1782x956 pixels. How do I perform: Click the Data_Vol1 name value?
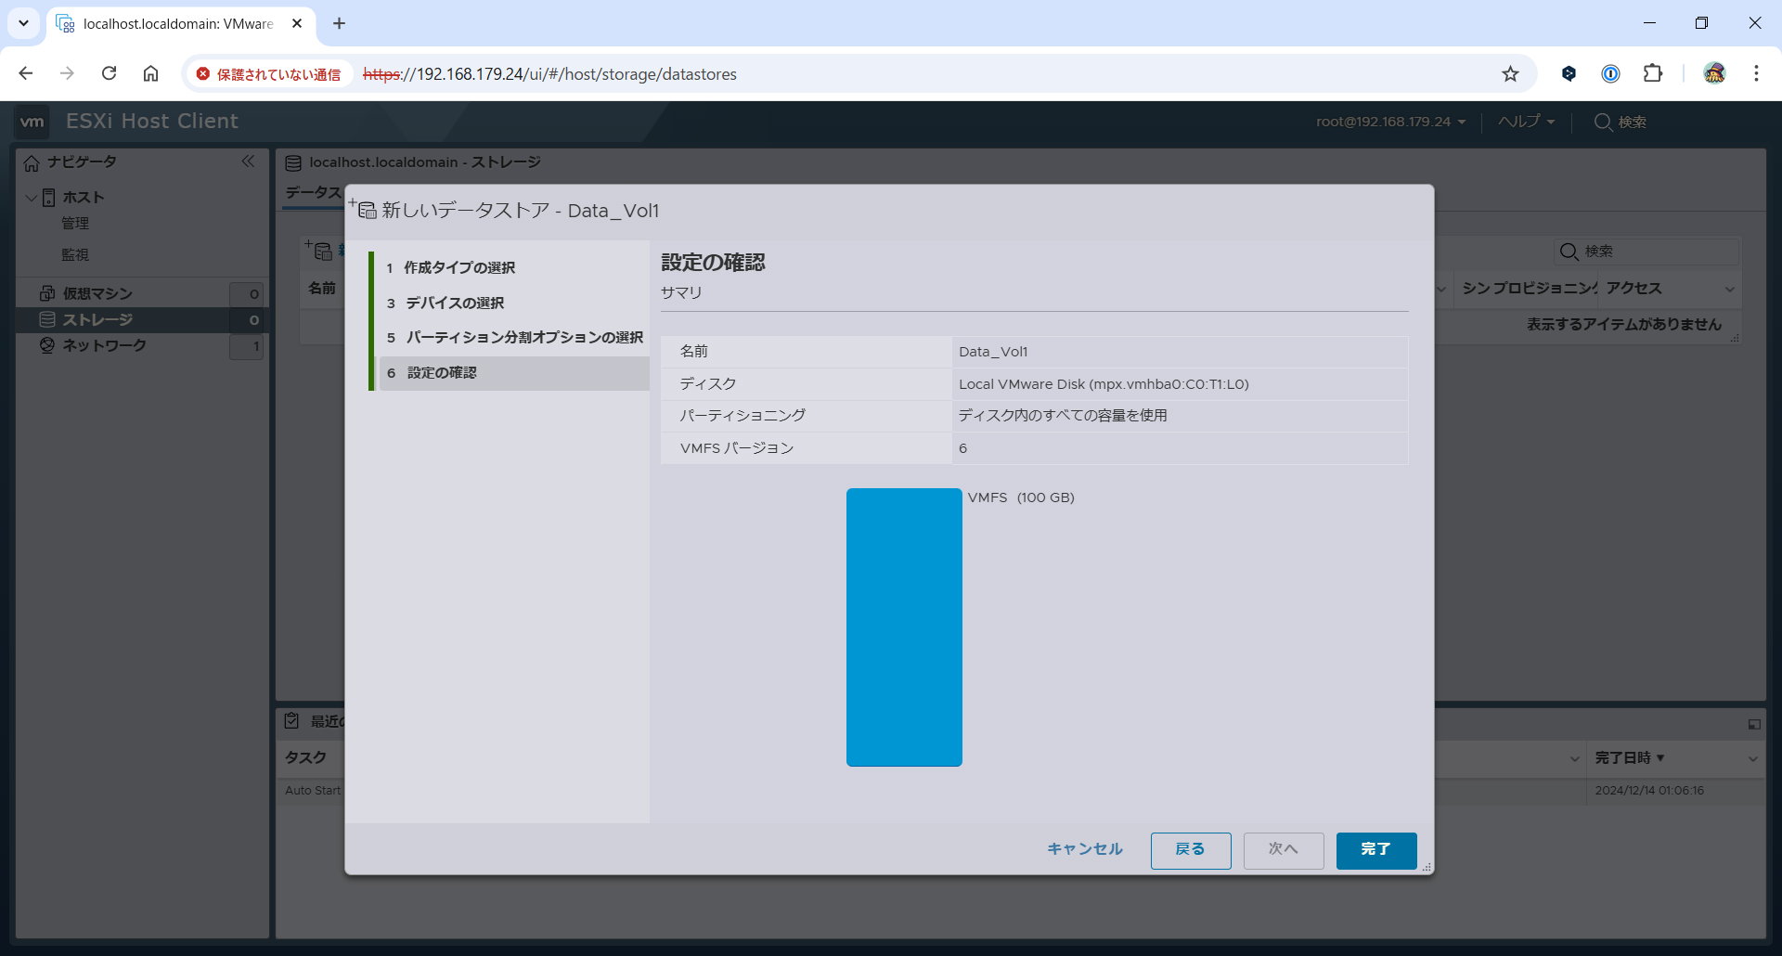pos(993,352)
